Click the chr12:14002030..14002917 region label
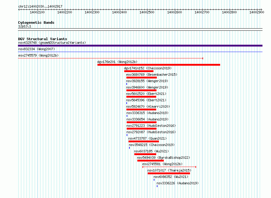Screen dimensions: 271x198 click(x=40, y=6)
